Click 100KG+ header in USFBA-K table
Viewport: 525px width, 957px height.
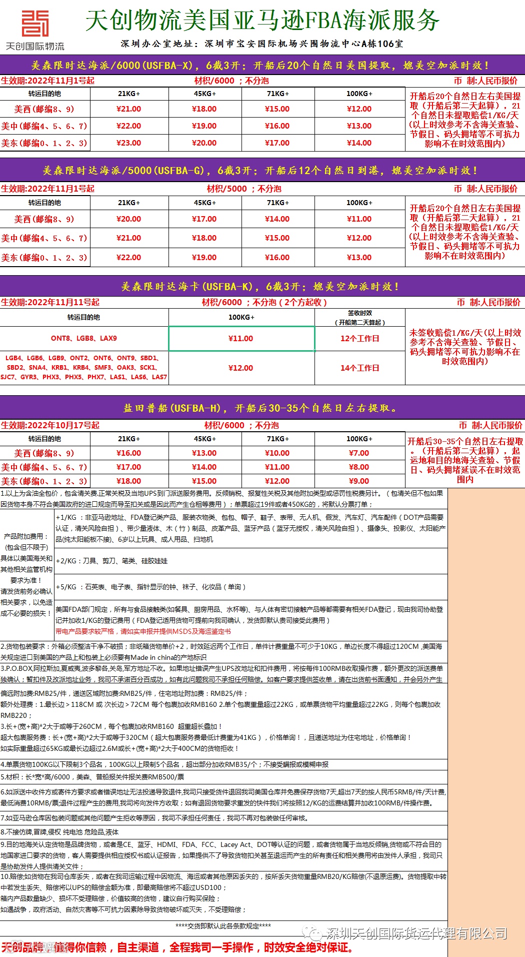click(x=241, y=317)
